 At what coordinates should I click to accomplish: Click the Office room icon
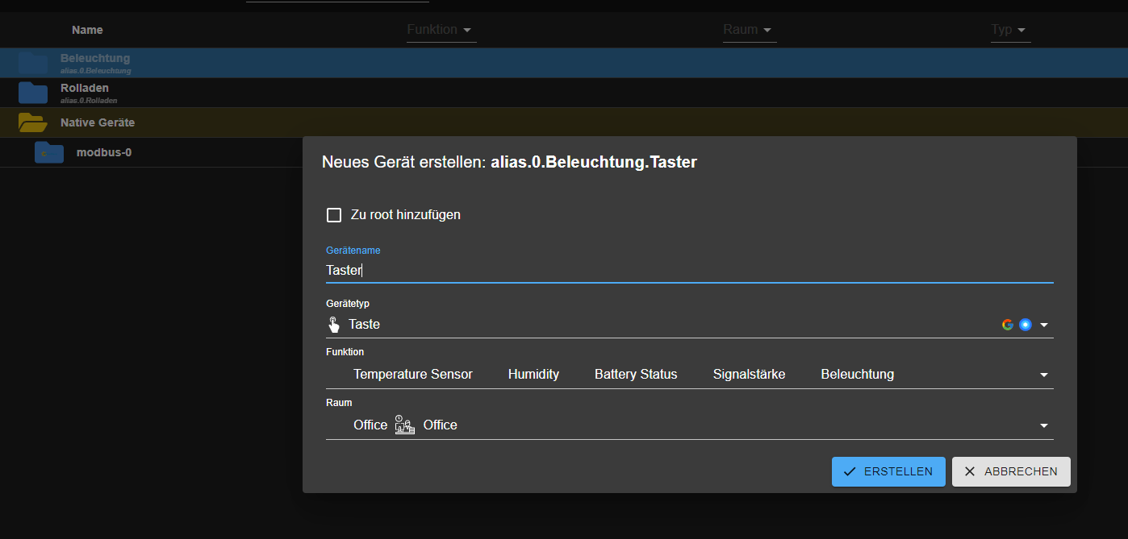[404, 425]
